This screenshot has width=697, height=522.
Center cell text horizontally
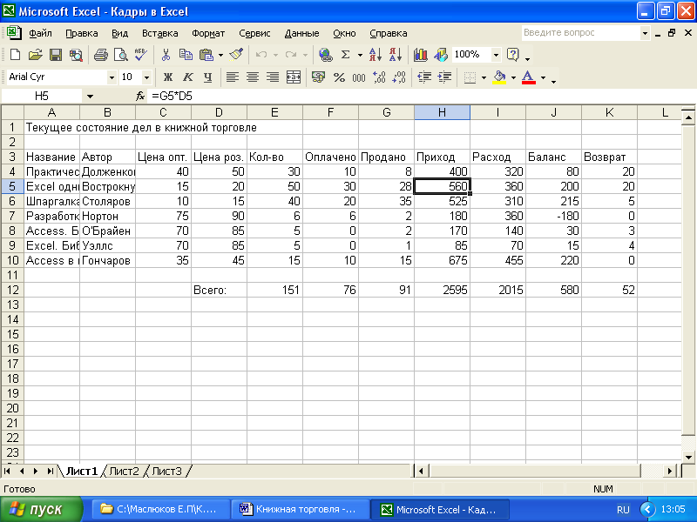point(253,77)
